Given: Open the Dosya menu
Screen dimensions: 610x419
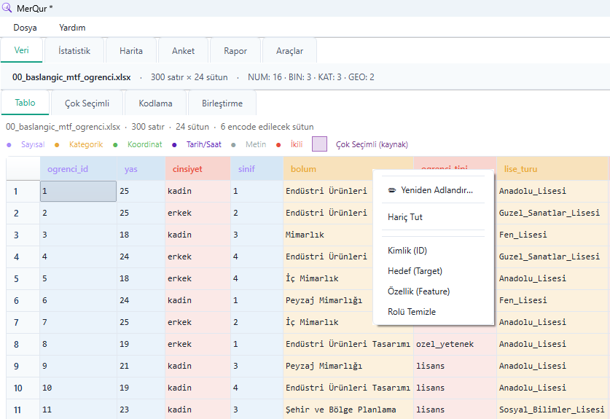Looking at the screenshot, I should pyautogui.click(x=25, y=28).
